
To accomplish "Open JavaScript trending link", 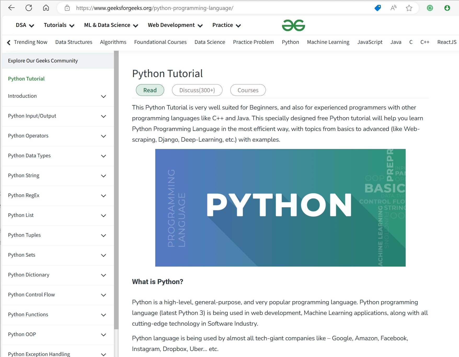I will [x=370, y=42].
